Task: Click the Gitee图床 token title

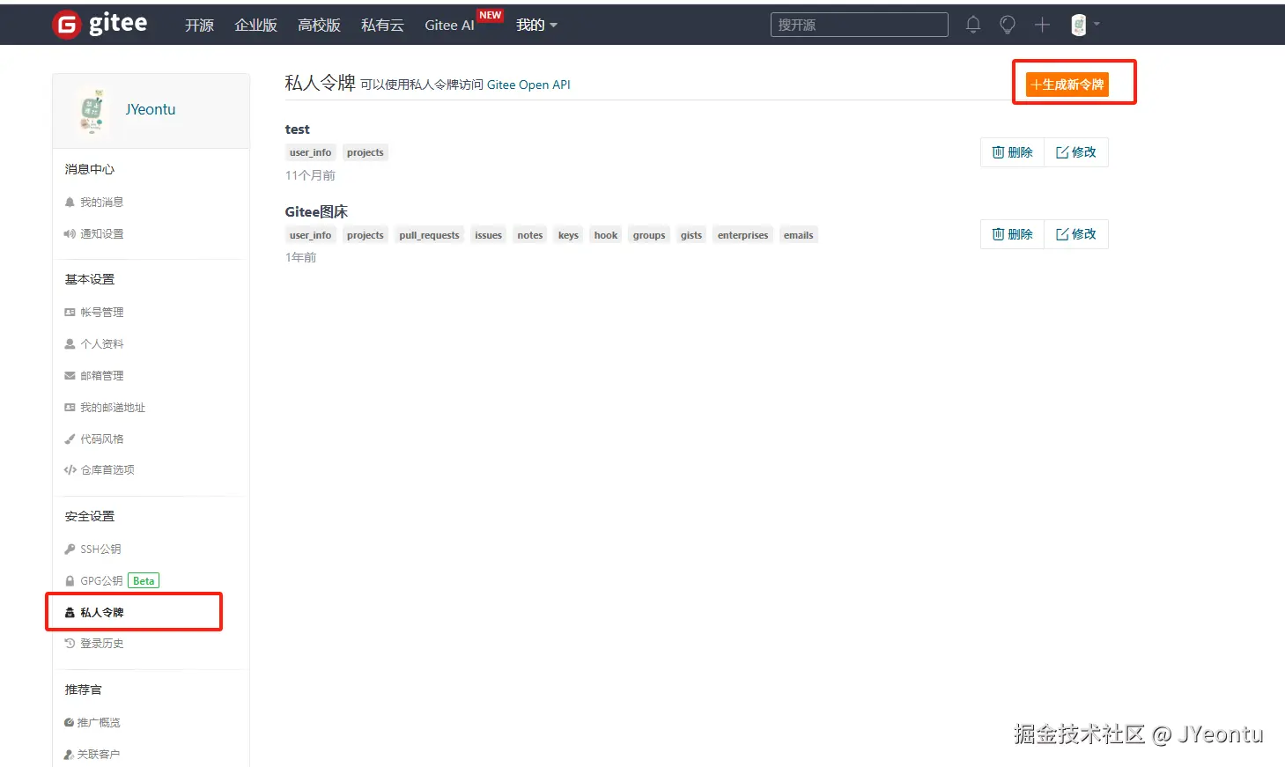Action: tap(316, 211)
